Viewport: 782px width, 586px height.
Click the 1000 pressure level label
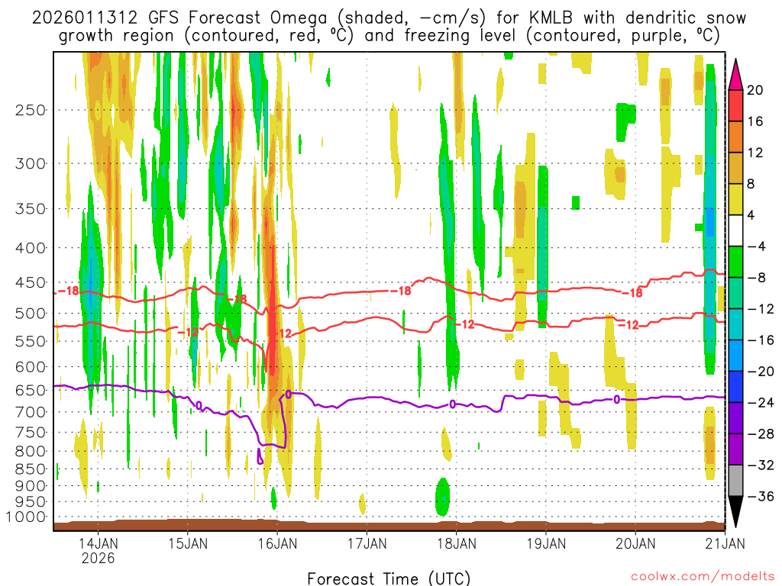27,517
